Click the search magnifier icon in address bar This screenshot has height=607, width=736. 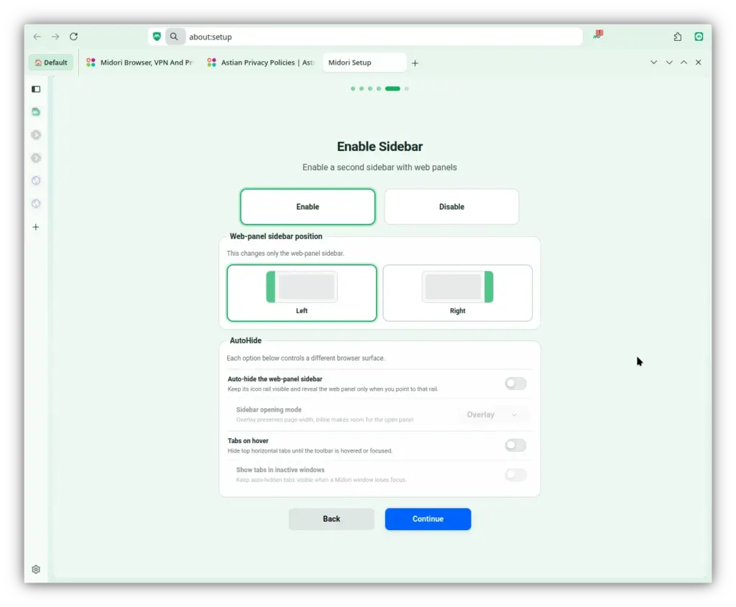coord(174,37)
